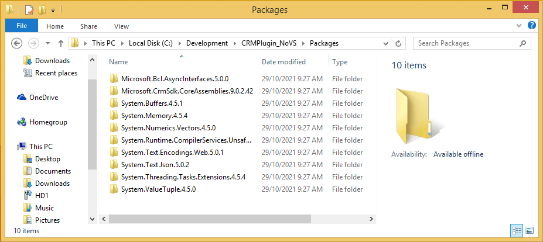
Task: Switch to large icons view
Action: 530,230
